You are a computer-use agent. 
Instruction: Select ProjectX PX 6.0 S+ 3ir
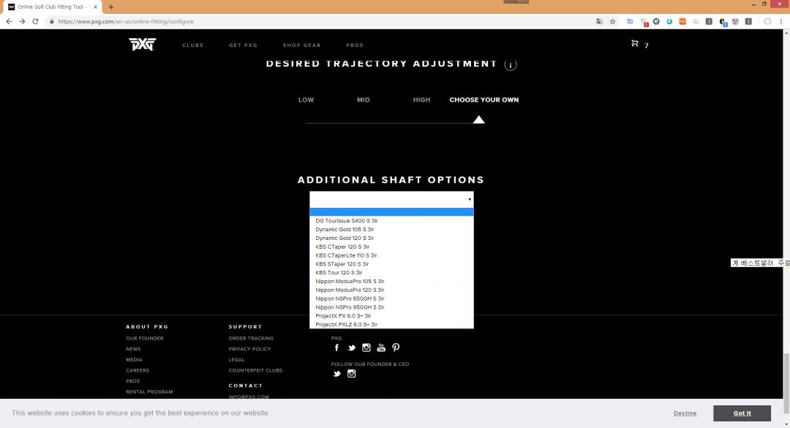point(343,316)
